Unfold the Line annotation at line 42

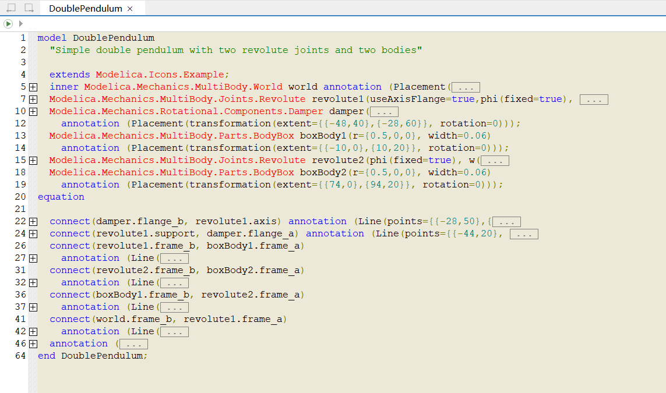[33, 331]
